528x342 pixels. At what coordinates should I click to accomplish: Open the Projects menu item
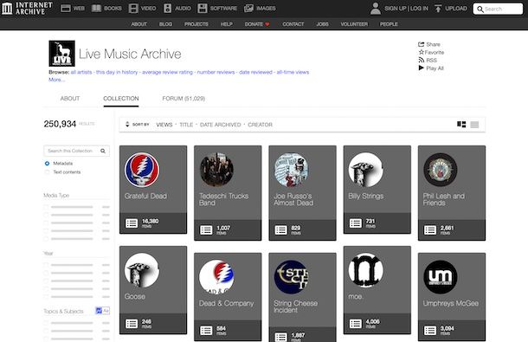click(196, 24)
